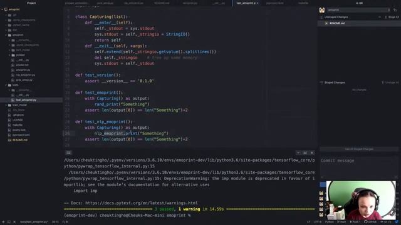
Task: Click the terminal icon in status bar
Action: (9, 222)
